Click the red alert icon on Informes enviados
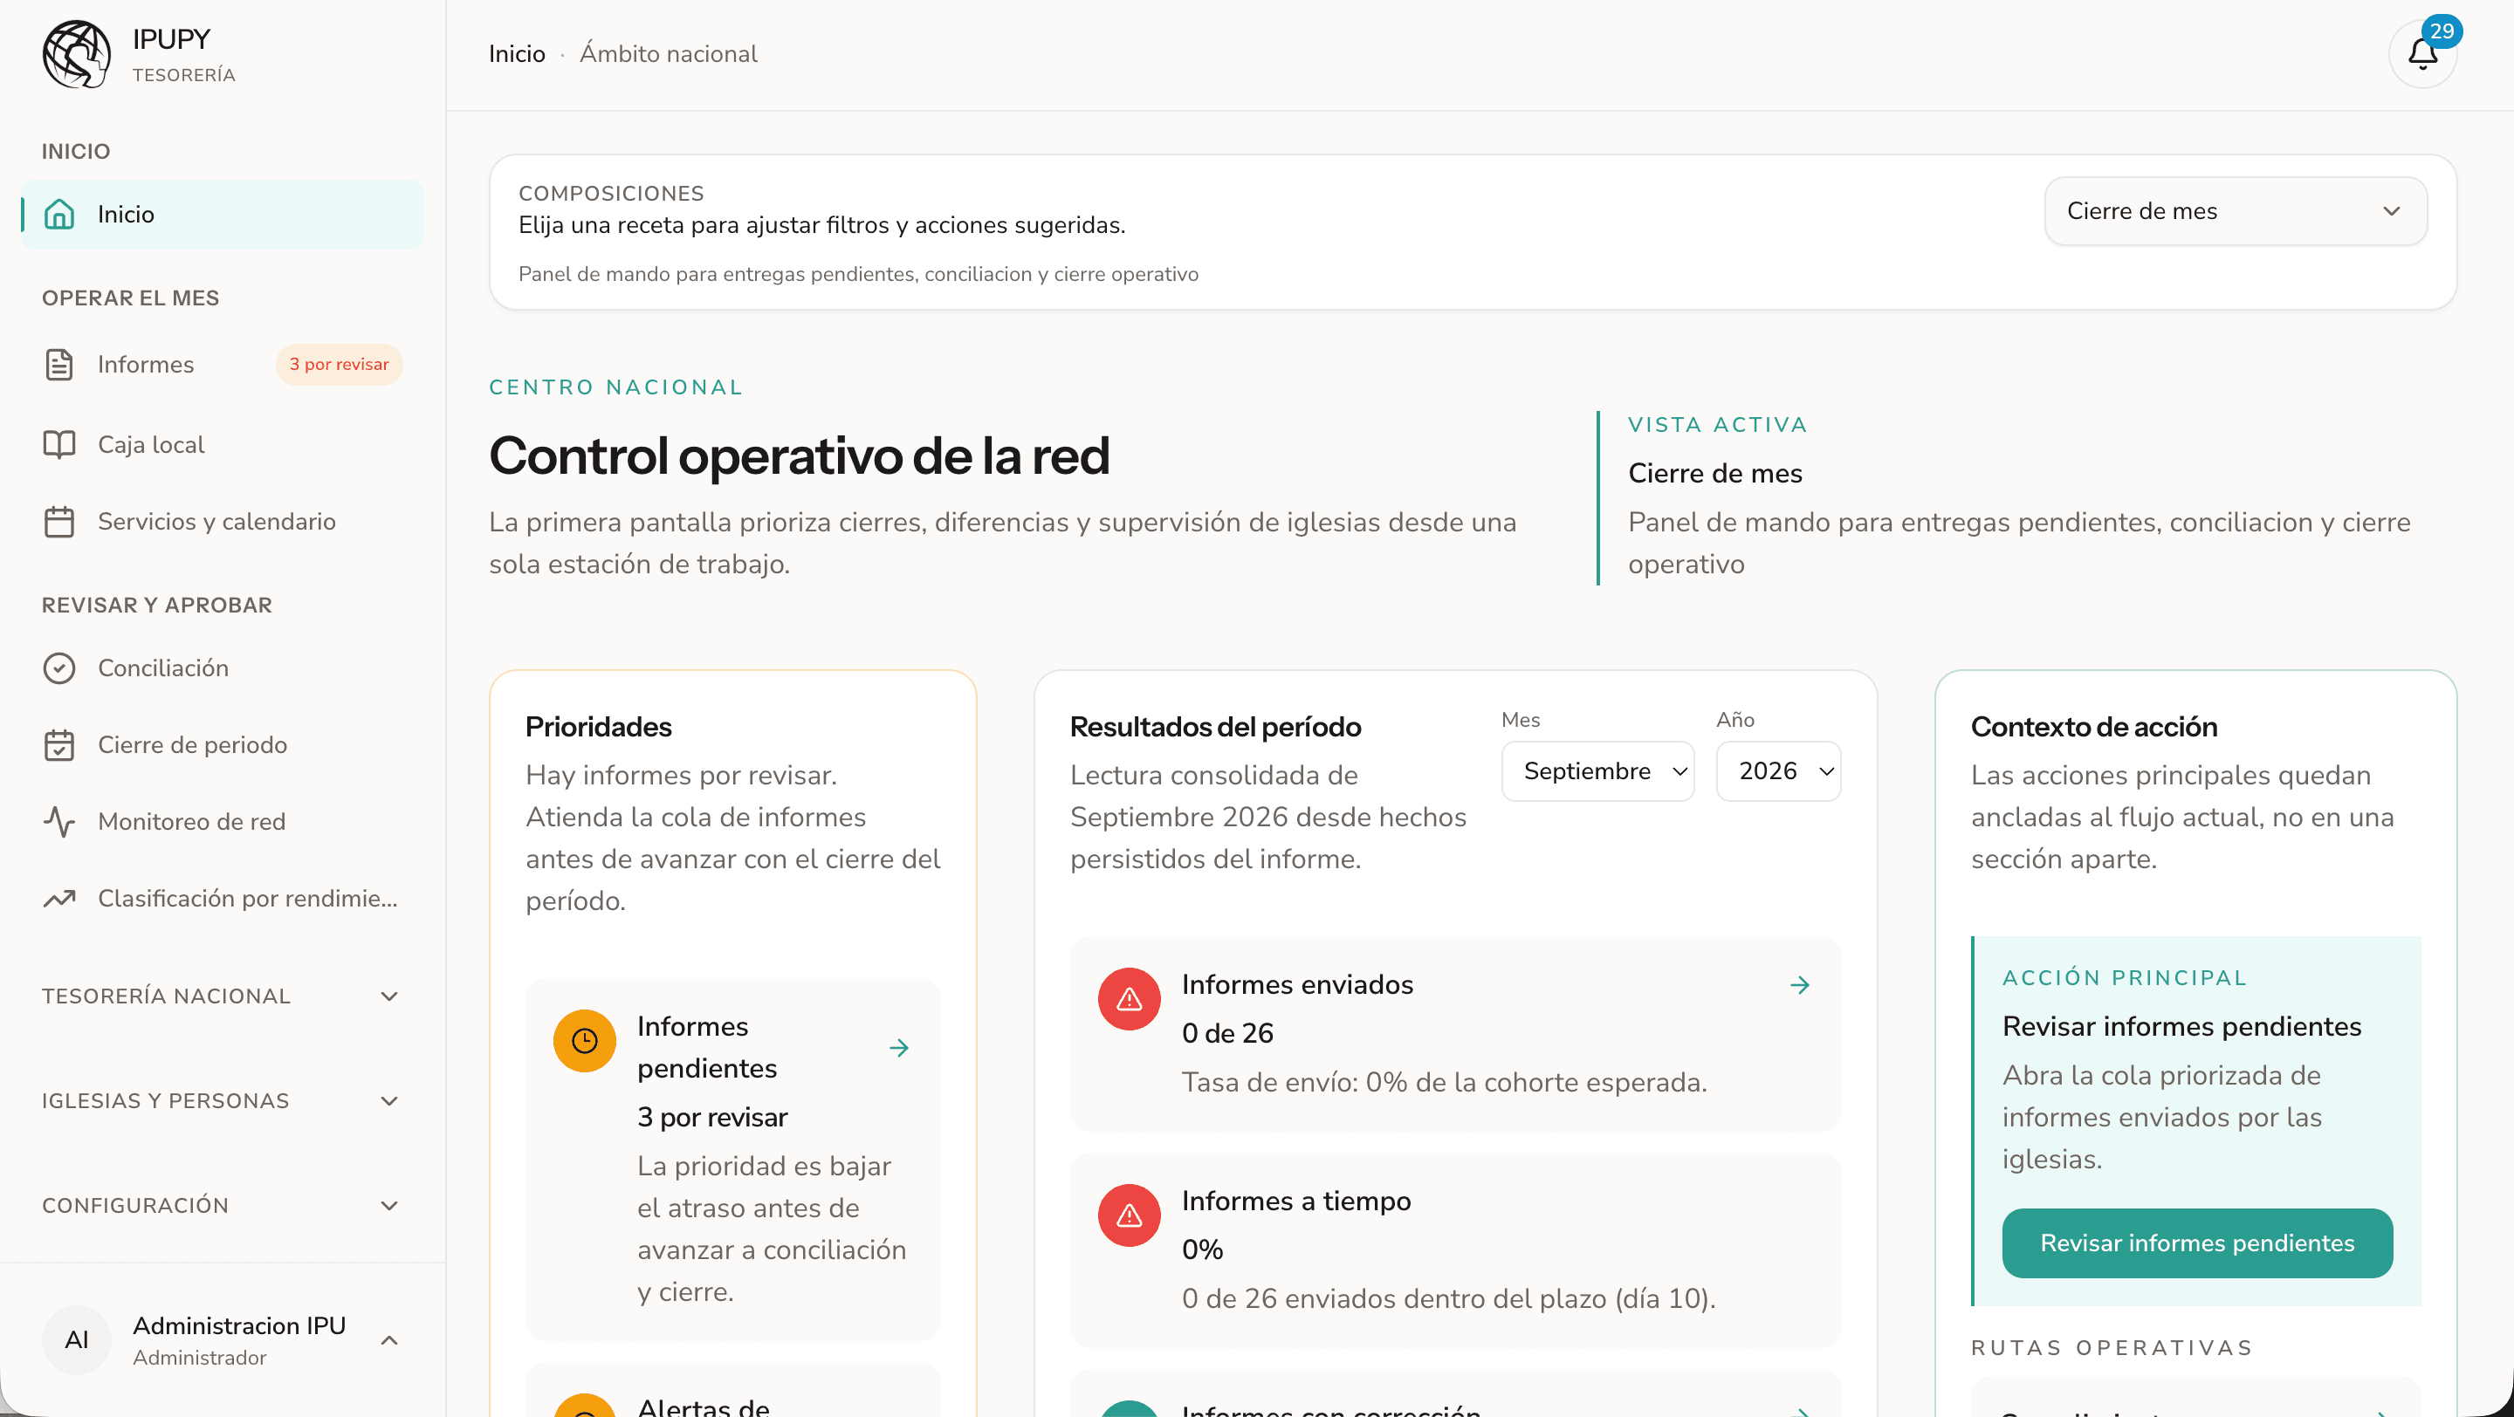2514x1417 pixels. coord(1130,999)
